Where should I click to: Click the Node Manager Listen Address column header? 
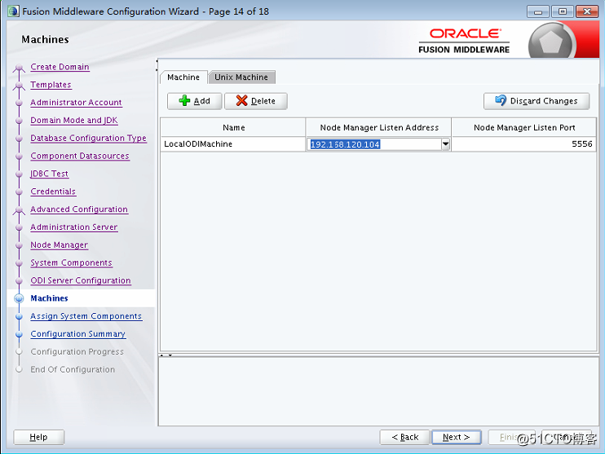coord(378,127)
